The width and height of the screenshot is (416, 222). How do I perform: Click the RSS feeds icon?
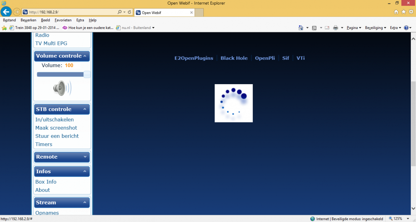click(x=314, y=28)
